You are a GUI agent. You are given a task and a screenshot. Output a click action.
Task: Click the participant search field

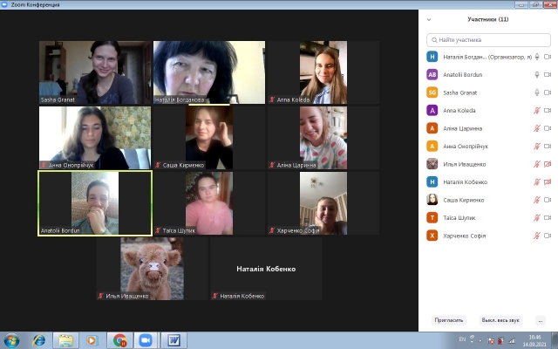click(488, 40)
